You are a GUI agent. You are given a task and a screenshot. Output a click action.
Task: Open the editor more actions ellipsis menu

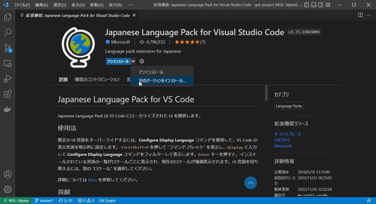coord(369,15)
